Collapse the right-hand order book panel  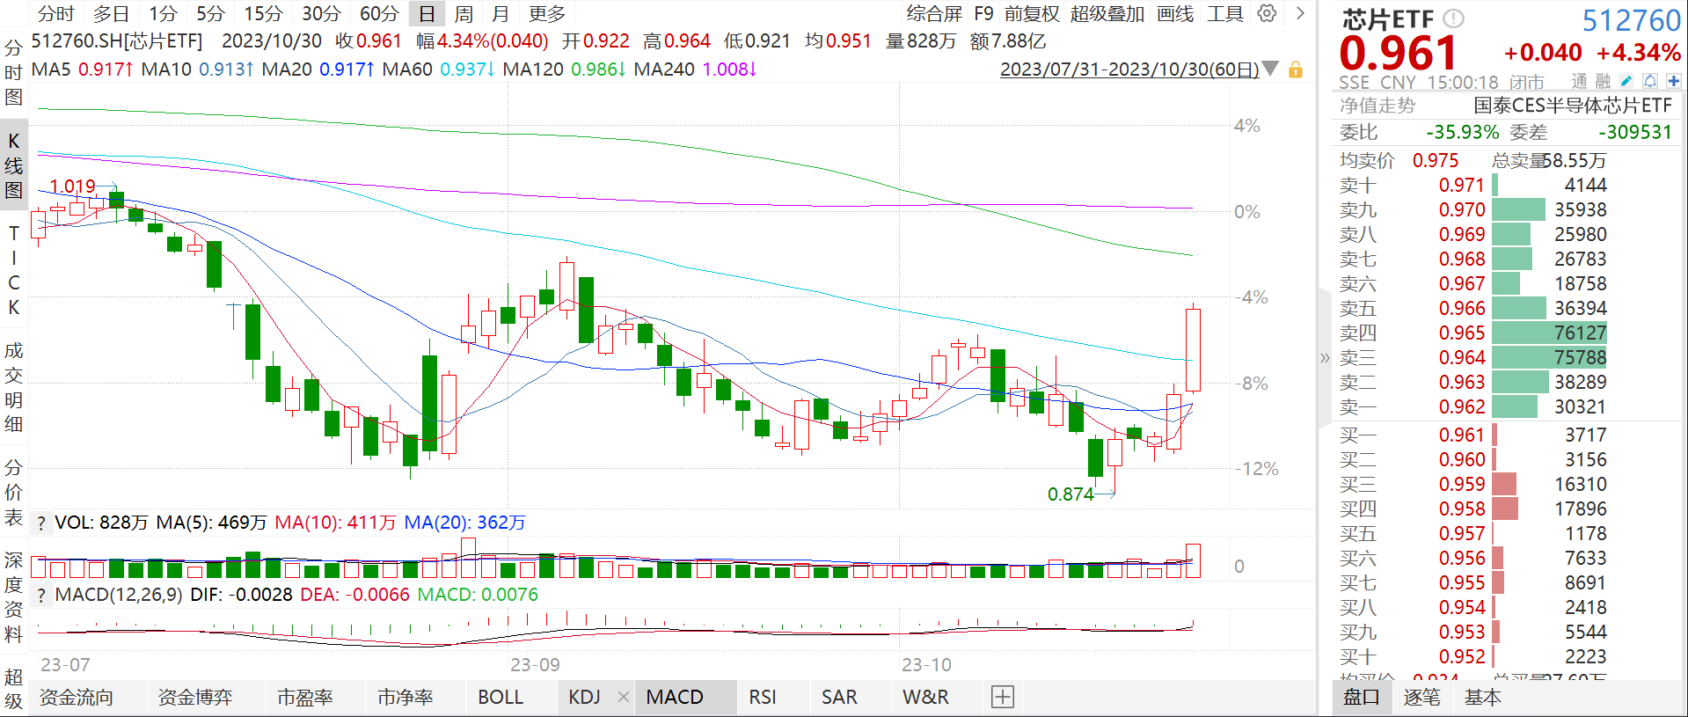pos(1325,357)
